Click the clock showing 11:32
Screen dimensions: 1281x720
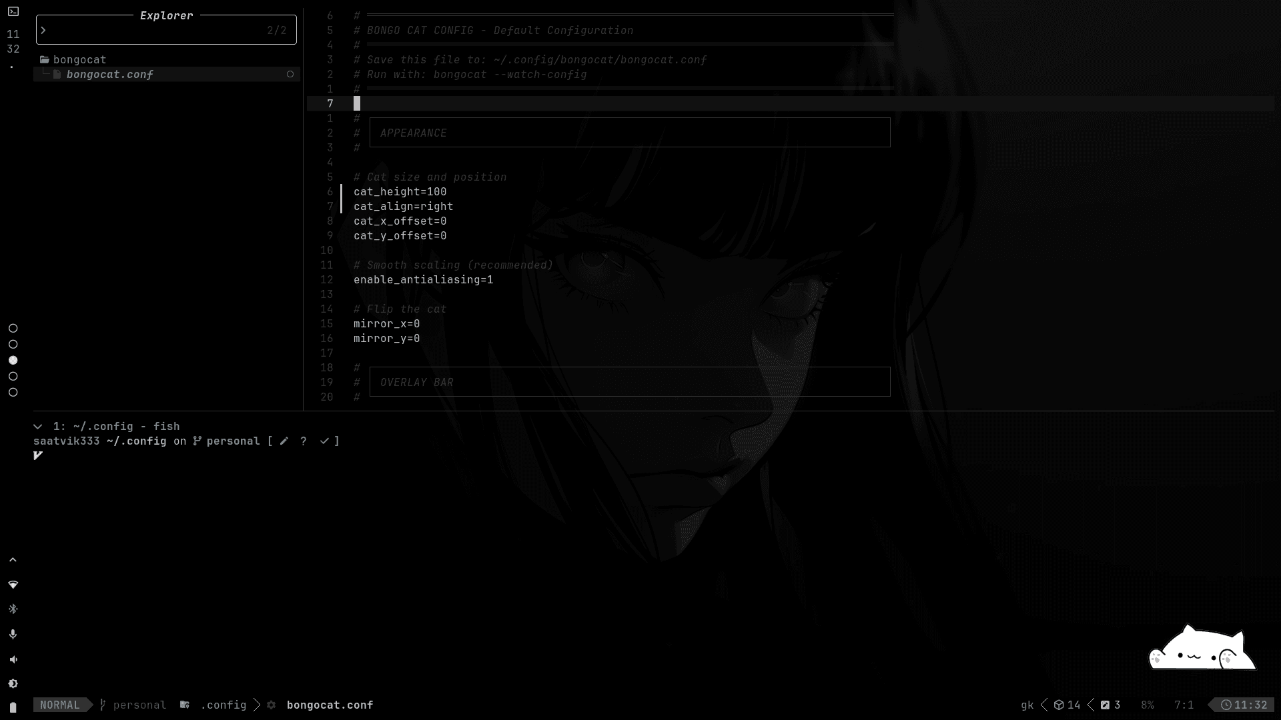1245,705
